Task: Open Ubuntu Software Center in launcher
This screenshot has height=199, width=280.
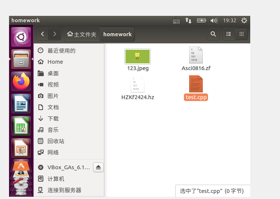Action: (21, 165)
